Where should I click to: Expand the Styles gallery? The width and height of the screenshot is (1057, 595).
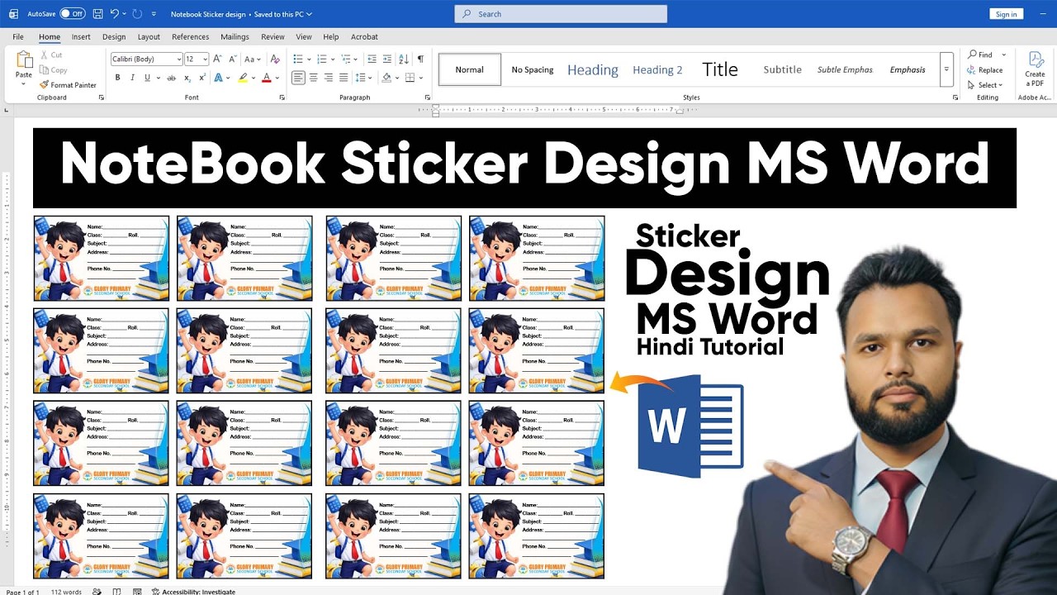(x=946, y=69)
